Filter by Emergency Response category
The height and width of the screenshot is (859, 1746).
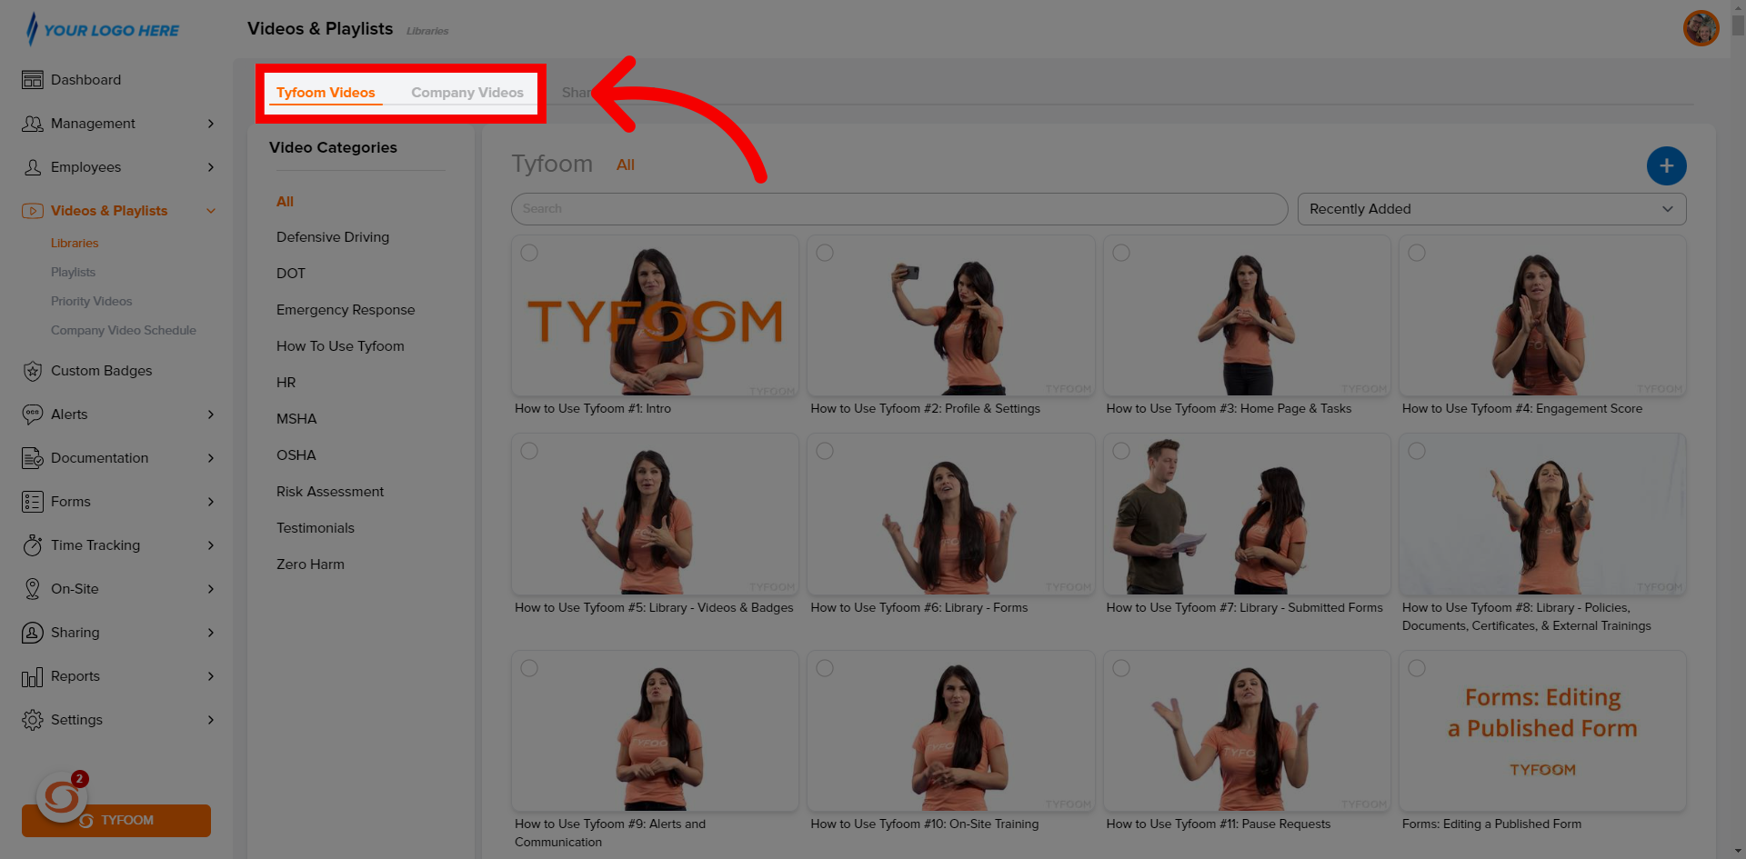coord(346,310)
